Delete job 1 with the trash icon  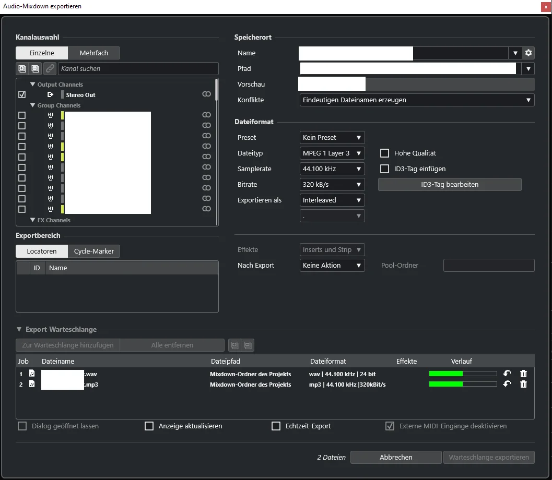coord(523,374)
